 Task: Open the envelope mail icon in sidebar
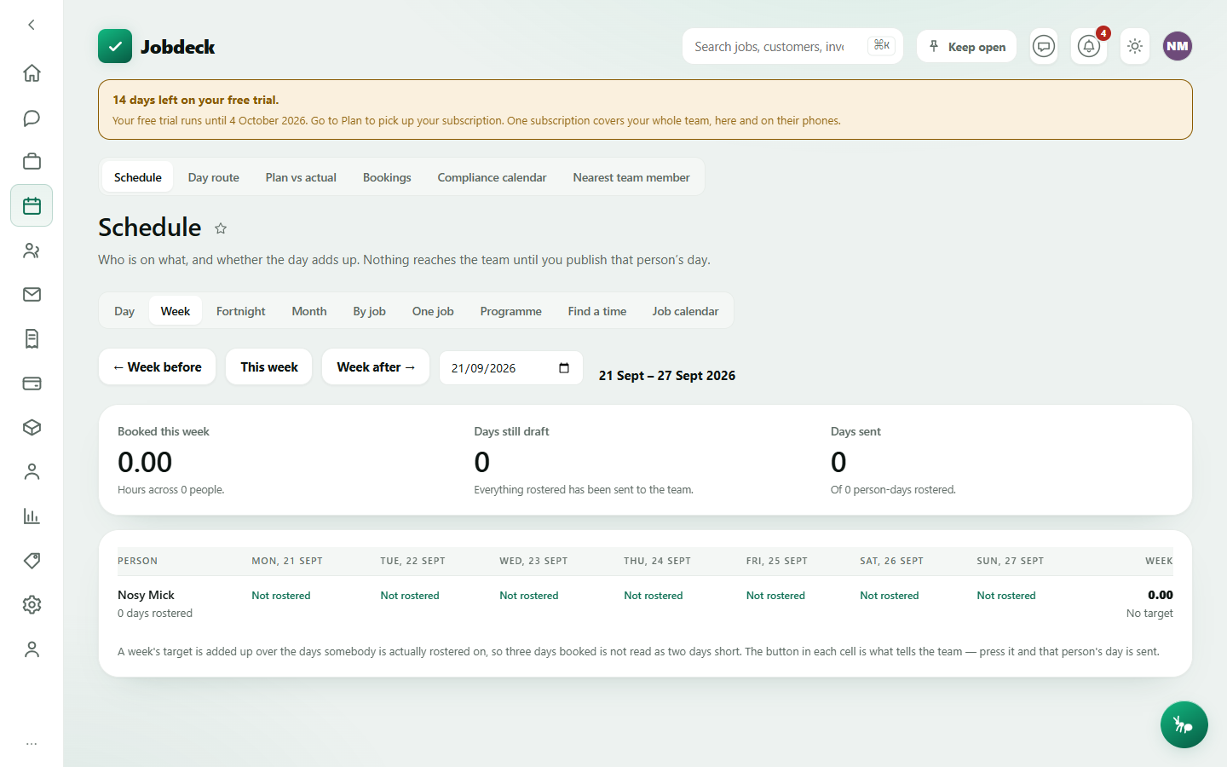pyautogui.click(x=32, y=295)
